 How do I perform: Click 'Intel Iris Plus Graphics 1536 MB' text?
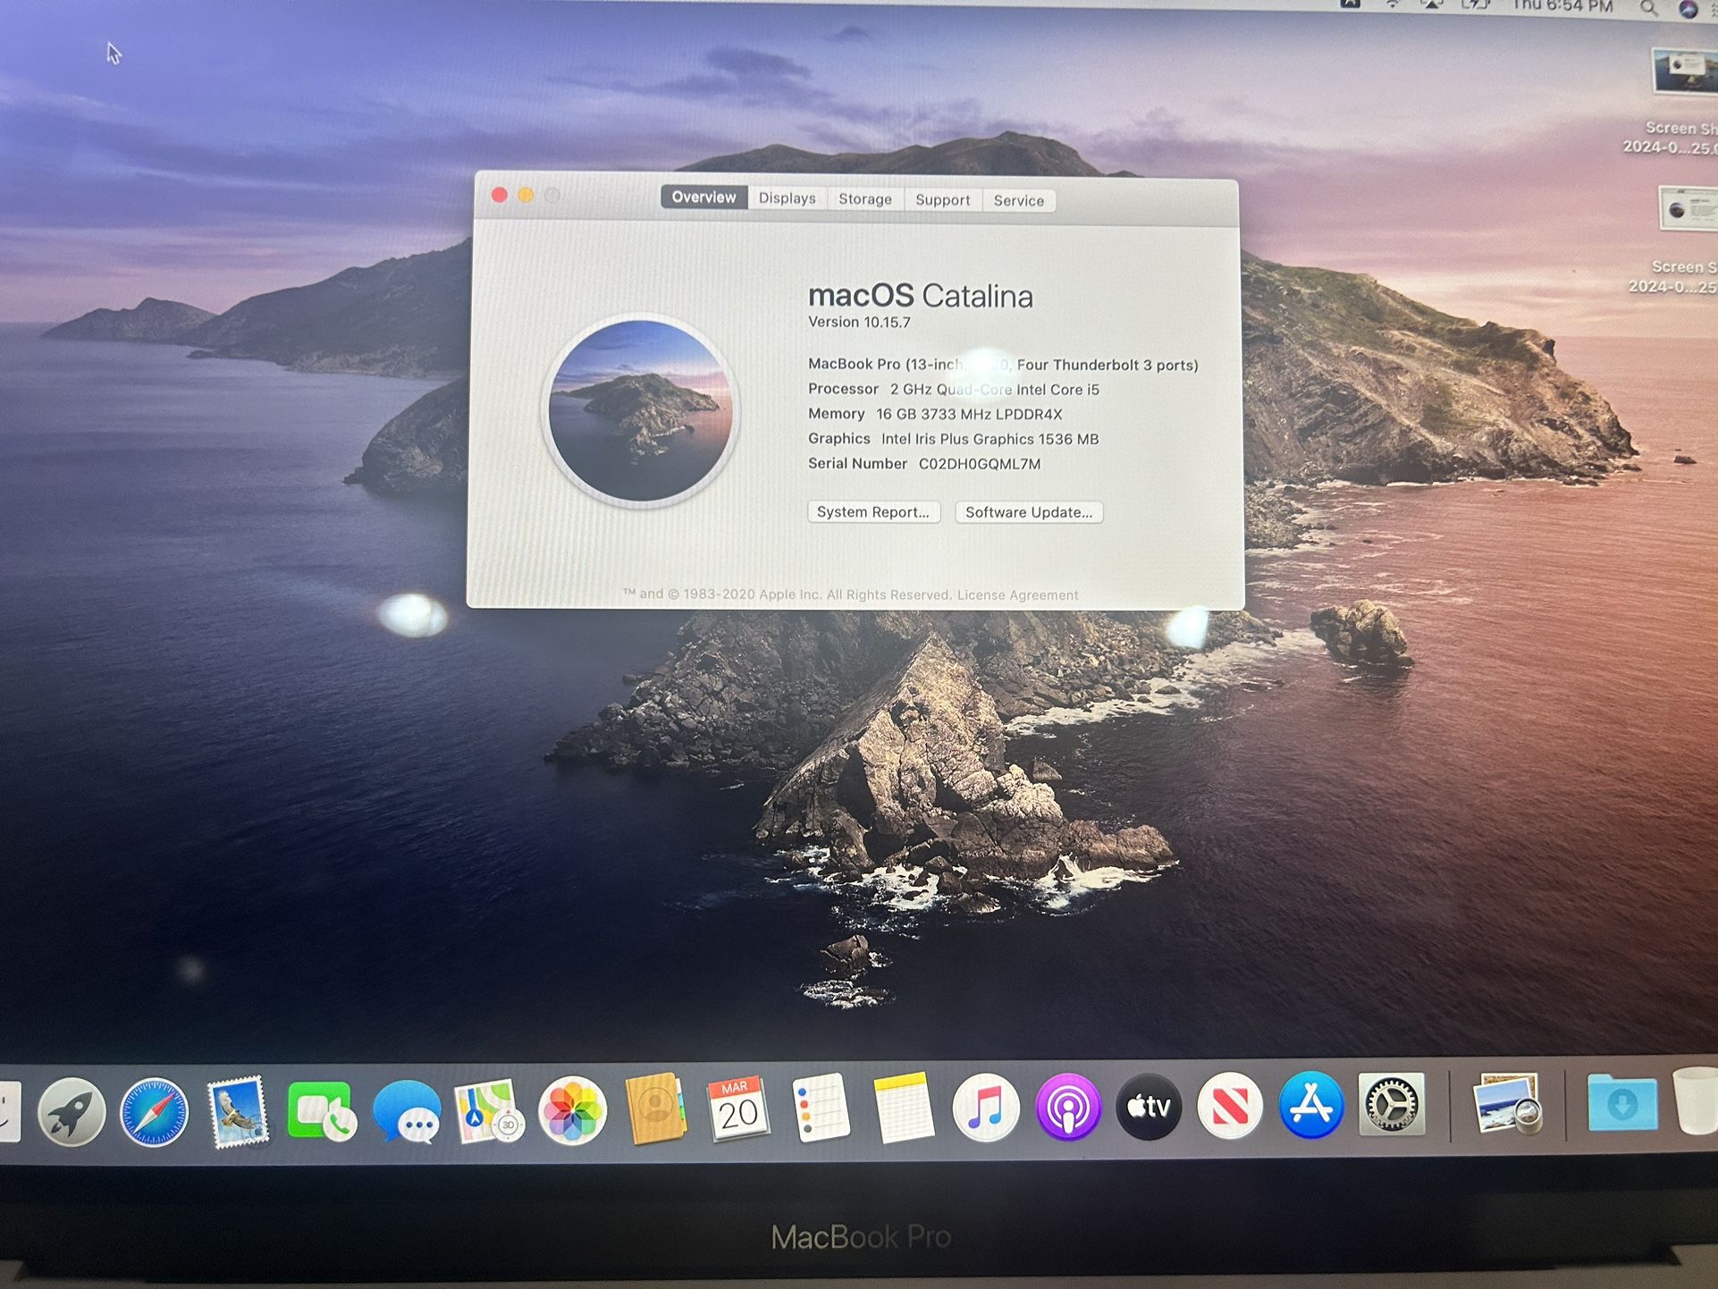pos(990,439)
